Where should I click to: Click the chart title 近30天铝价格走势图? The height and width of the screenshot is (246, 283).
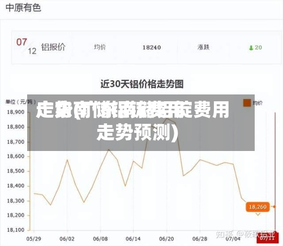142,84
